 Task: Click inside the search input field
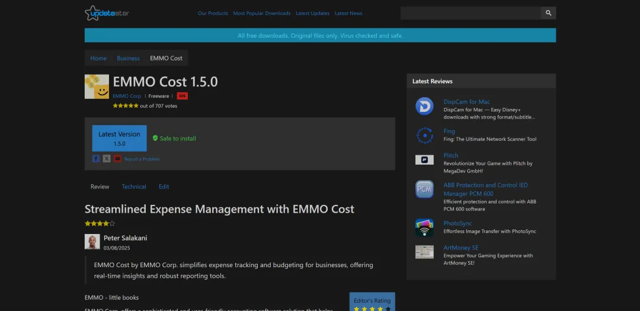point(471,13)
